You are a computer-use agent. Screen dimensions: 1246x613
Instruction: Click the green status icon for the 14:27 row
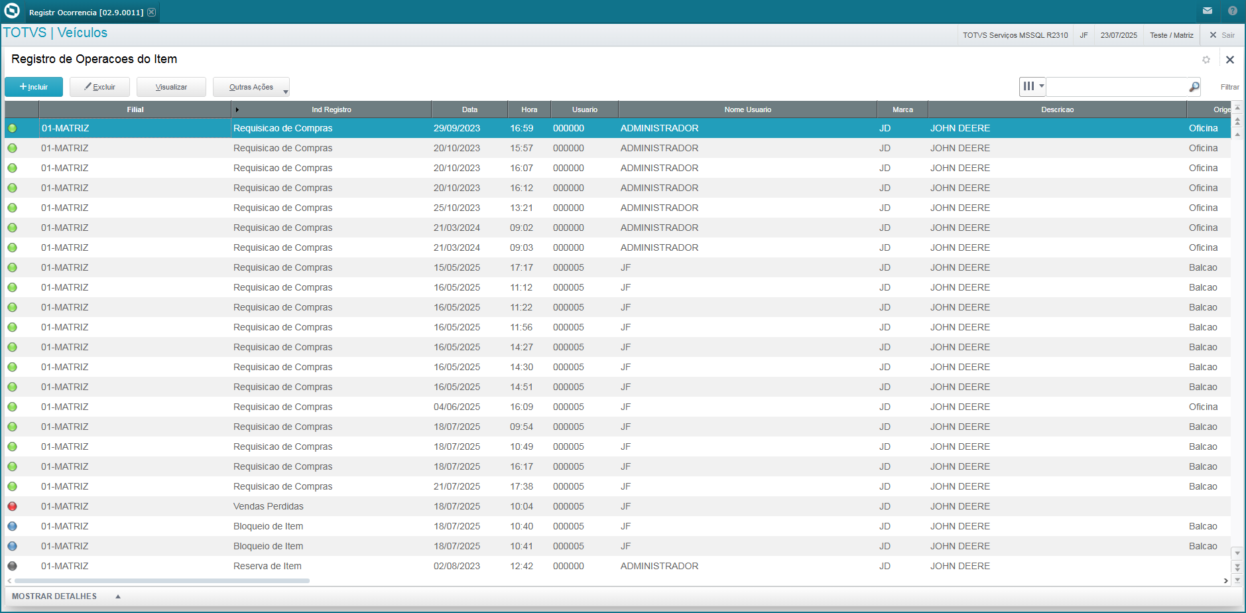(x=13, y=347)
